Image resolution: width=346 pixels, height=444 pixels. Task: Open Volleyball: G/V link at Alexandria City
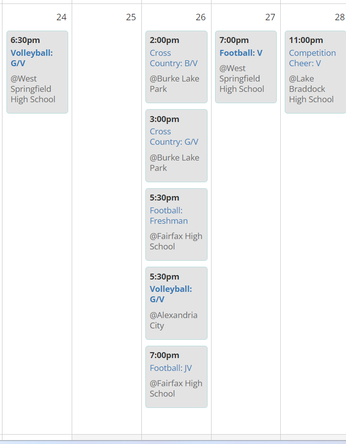tap(171, 294)
